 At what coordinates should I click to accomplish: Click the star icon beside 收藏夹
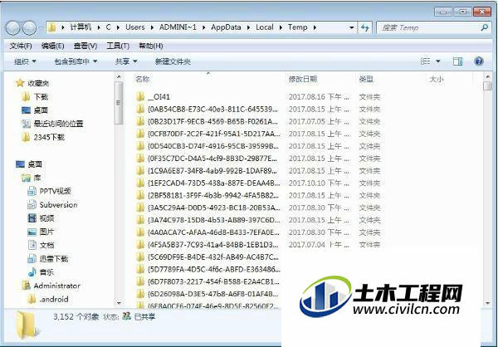pos(20,83)
